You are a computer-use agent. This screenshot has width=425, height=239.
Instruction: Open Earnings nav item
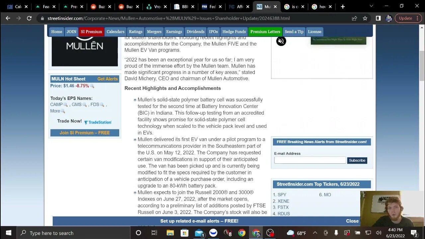(x=174, y=32)
